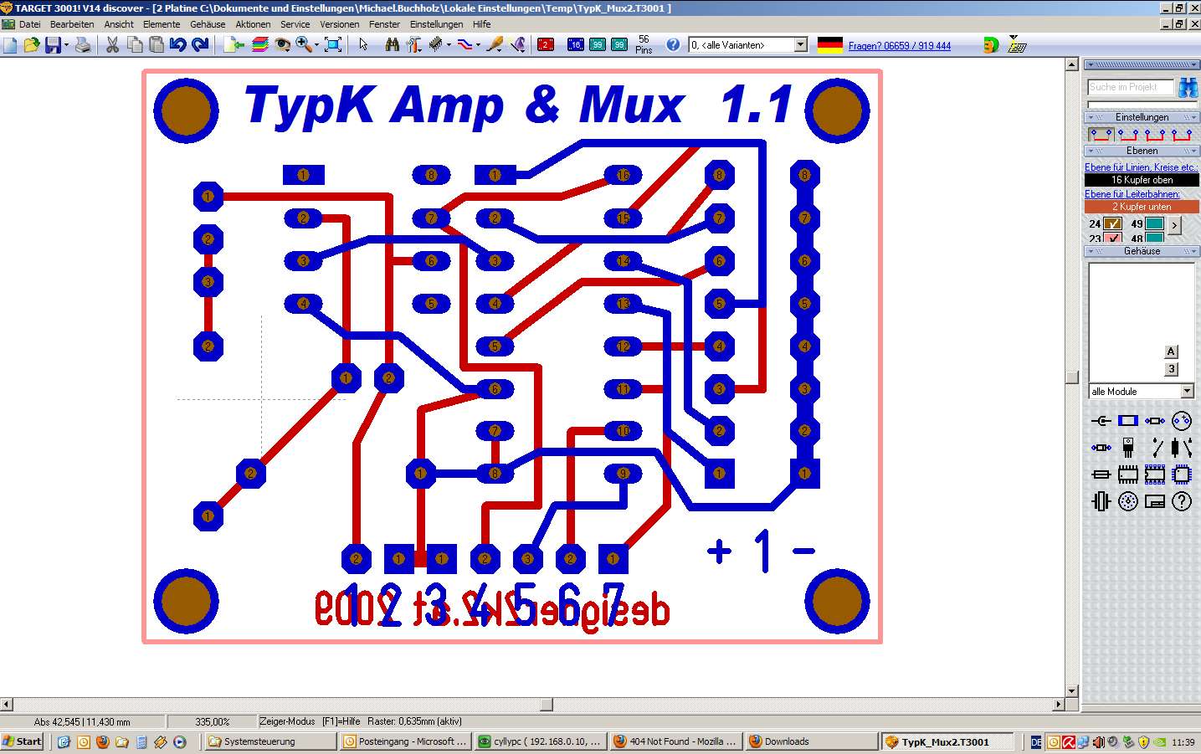Click the blue number 16 layer icon

[x=575, y=45]
